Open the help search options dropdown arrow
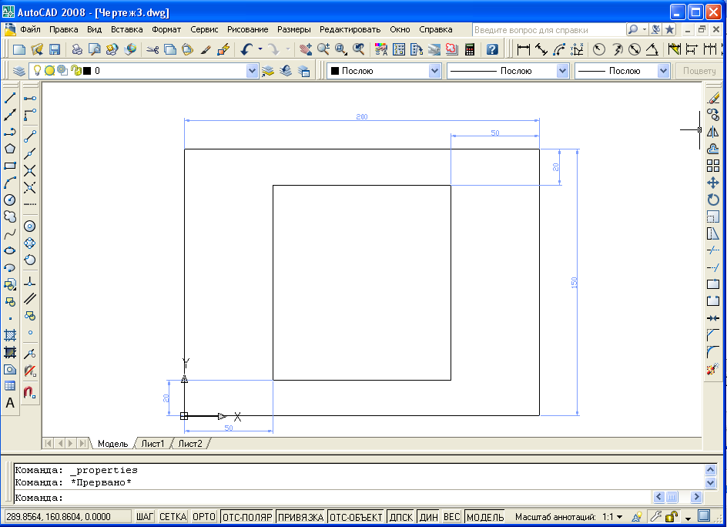 point(644,30)
